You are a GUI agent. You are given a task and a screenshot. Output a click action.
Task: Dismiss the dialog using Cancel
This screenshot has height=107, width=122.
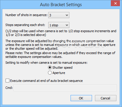point(106,98)
